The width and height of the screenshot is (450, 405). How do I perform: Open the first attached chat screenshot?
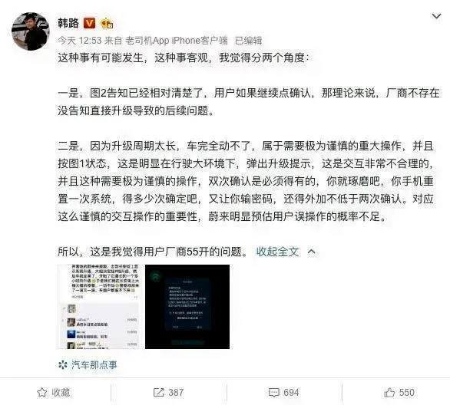coord(101,307)
